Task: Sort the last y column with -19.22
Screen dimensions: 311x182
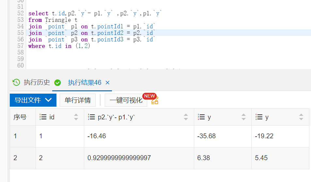Action: click(301, 117)
